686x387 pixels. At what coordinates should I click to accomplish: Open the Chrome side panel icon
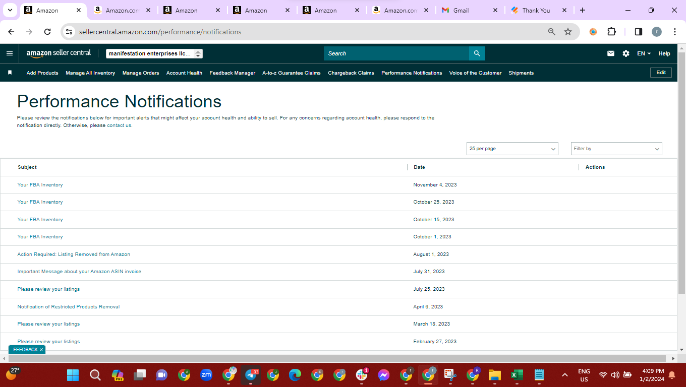pyautogui.click(x=638, y=32)
